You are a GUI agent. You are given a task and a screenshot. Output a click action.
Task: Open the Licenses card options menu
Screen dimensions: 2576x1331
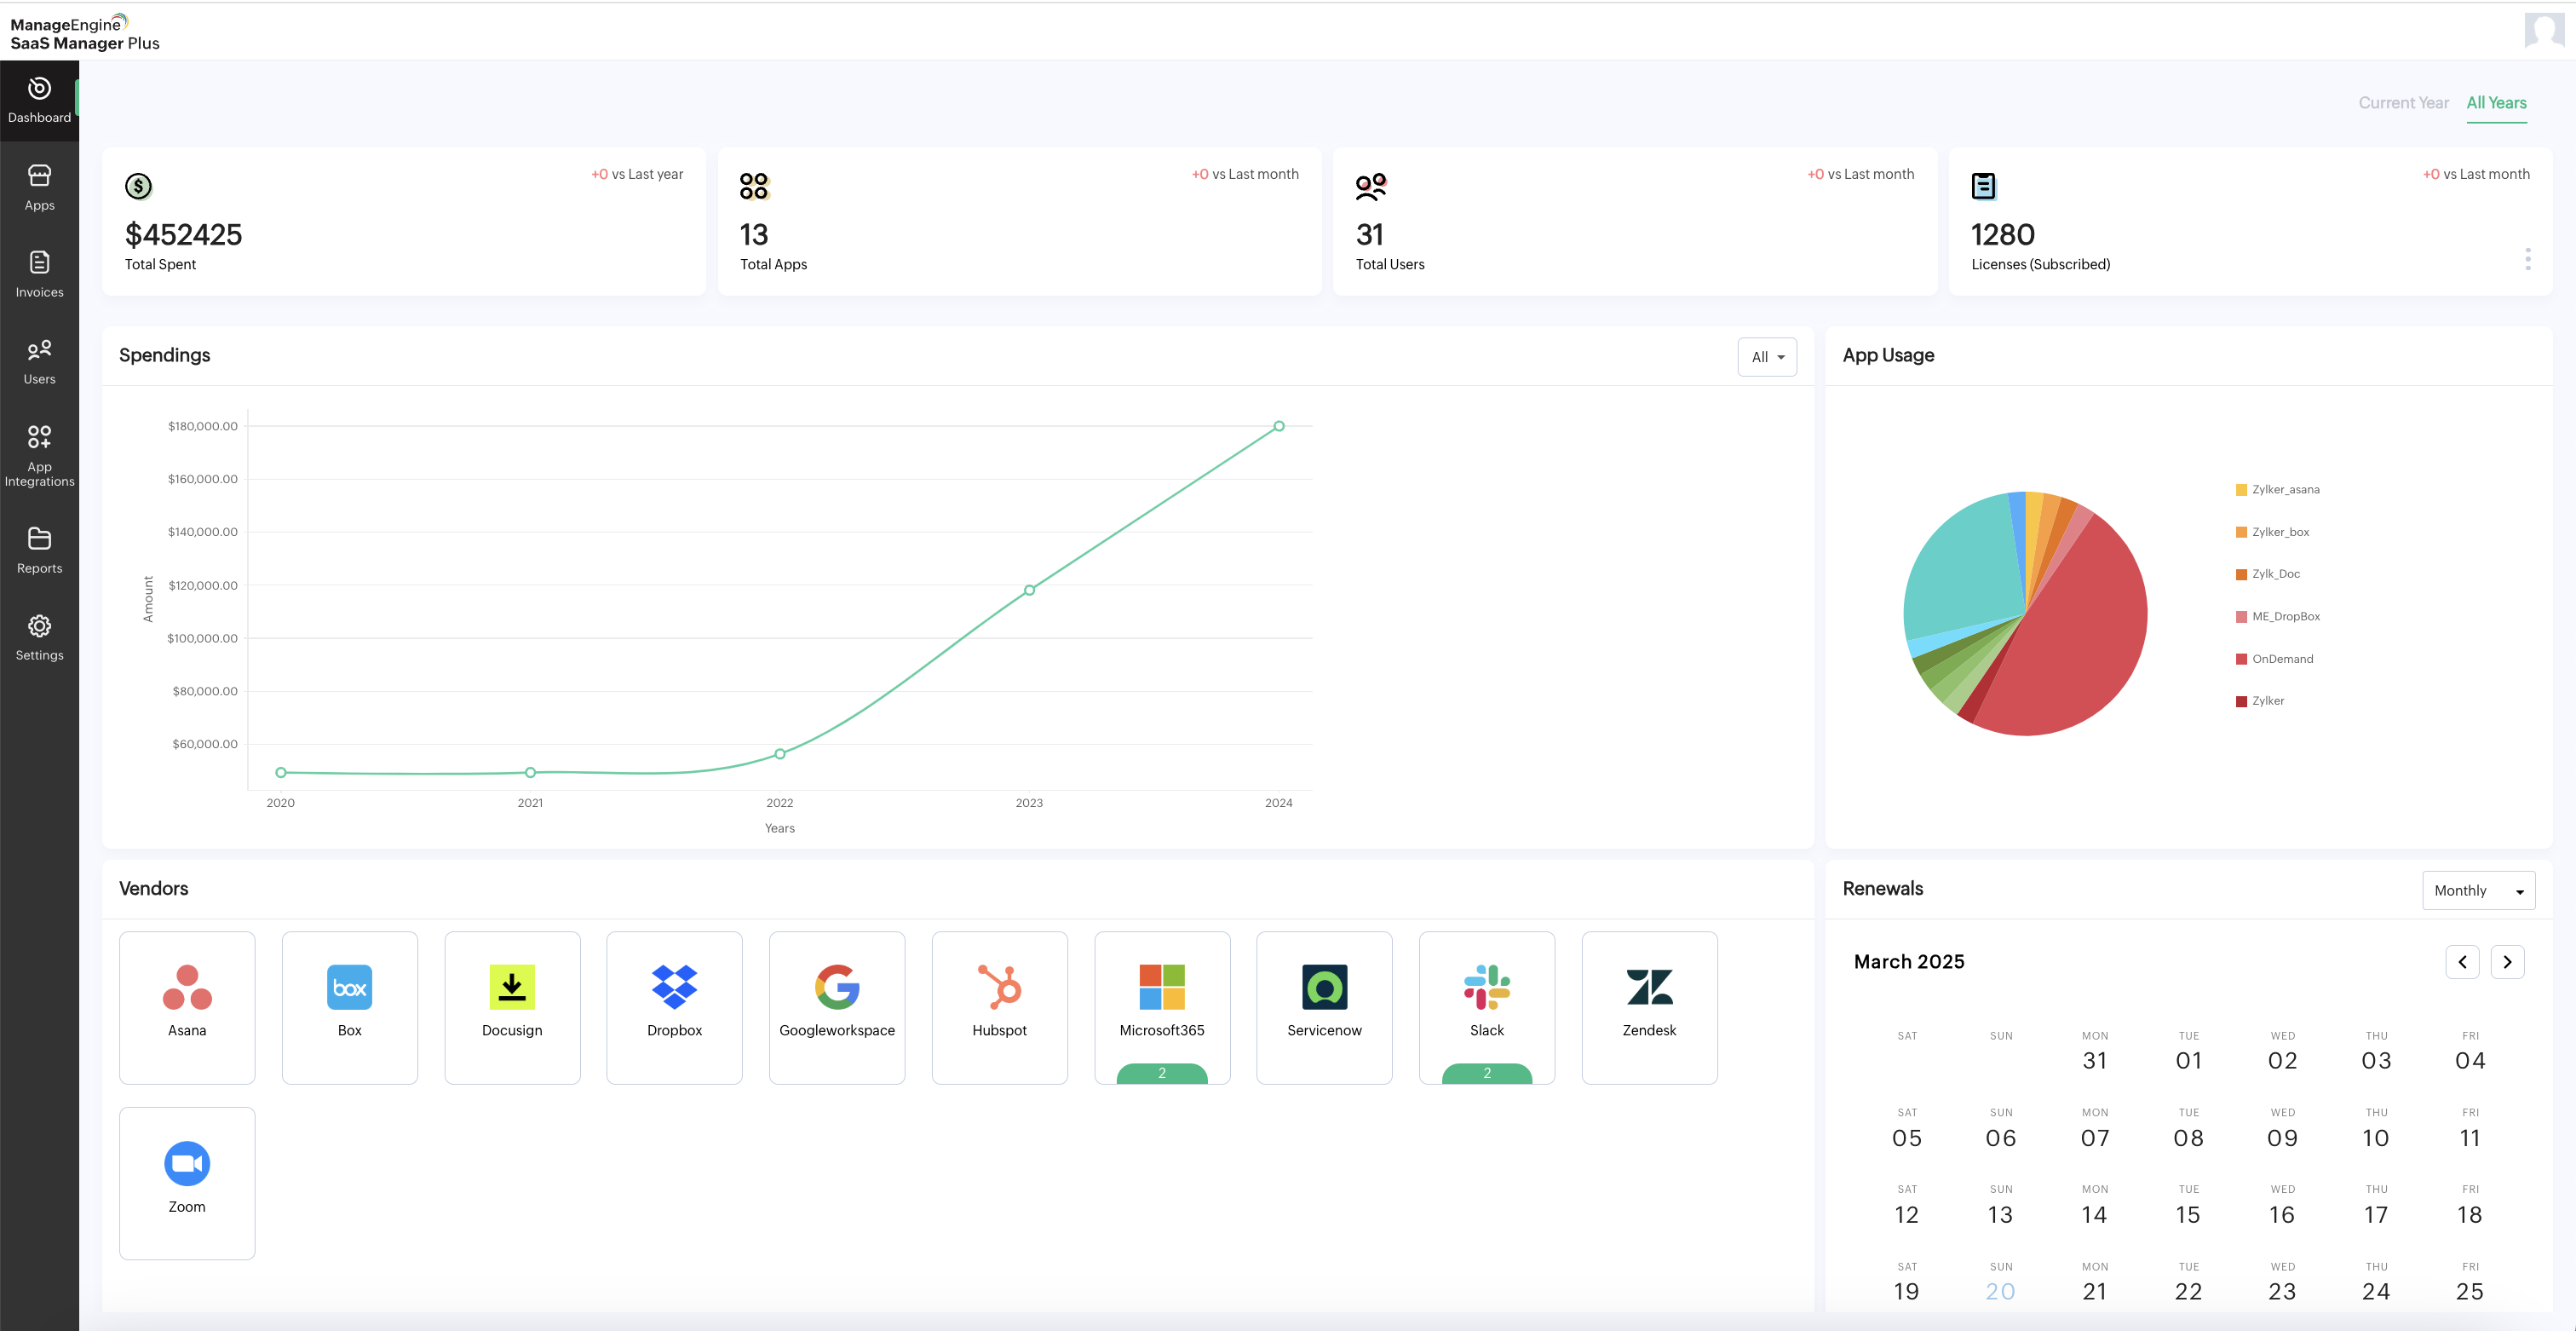click(x=2529, y=259)
